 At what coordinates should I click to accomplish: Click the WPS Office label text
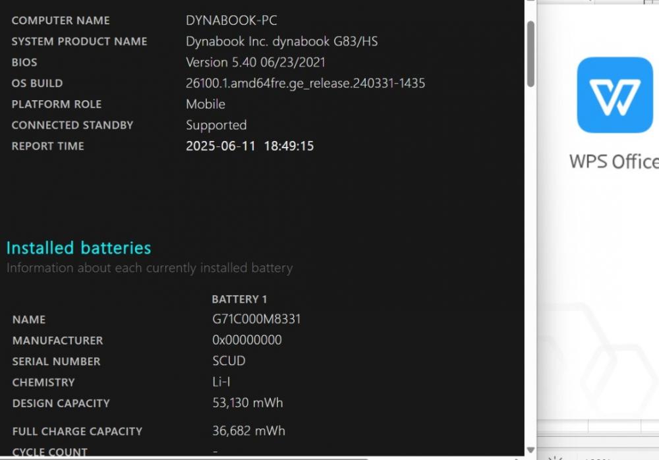614,162
